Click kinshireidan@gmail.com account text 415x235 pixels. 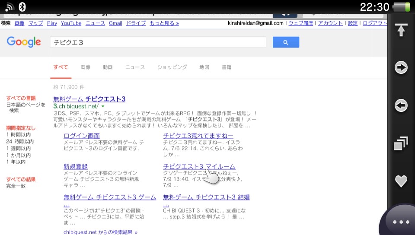[x=255, y=23]
